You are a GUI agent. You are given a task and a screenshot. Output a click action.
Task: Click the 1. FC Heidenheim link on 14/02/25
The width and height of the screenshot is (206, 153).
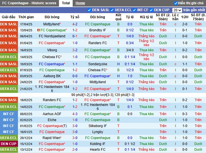[98, 107]
